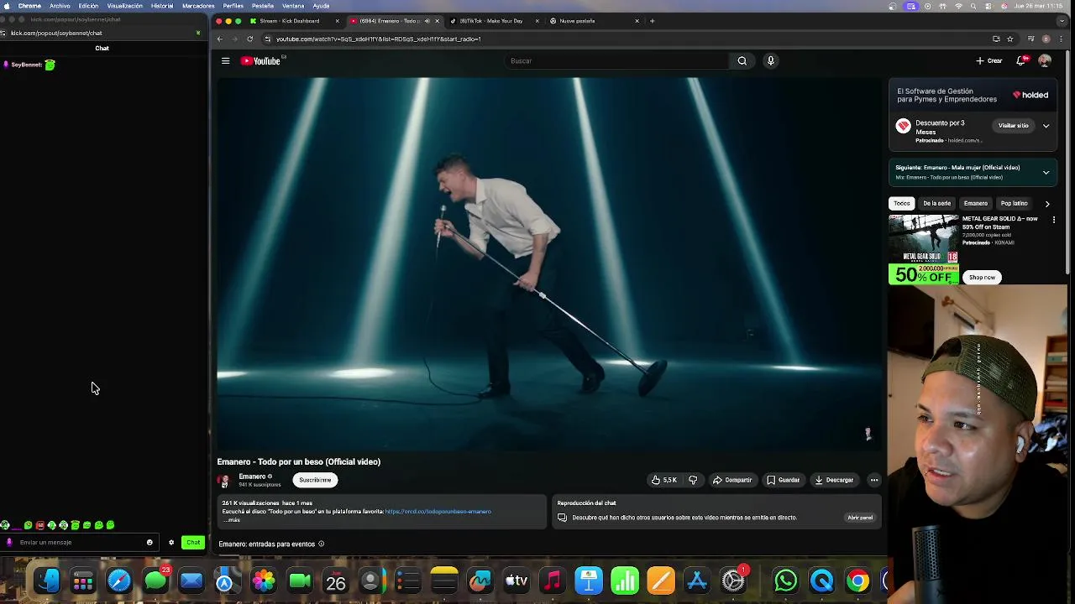Open Metal Gear Solid ad options menu
Viewport: 1075px width, 604px height.
pos(1054,220)
